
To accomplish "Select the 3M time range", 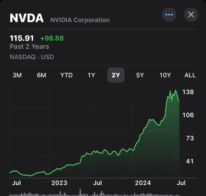I will [17, 75].
